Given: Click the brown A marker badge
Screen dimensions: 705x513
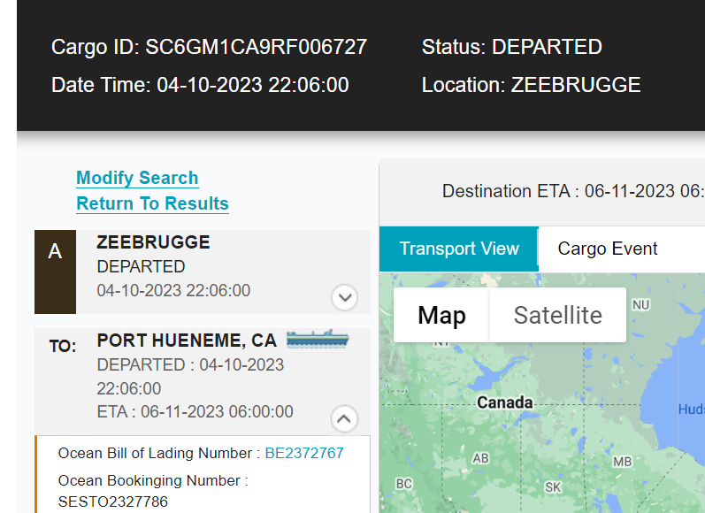Looking at the screenshot, I should 55,272.
